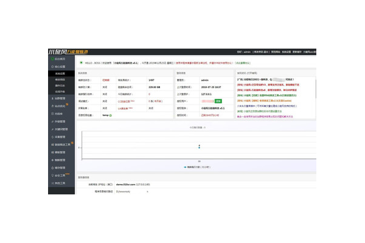365x243 pixels.
Task: Click the green 更新 button
Action: coord(218,101)
